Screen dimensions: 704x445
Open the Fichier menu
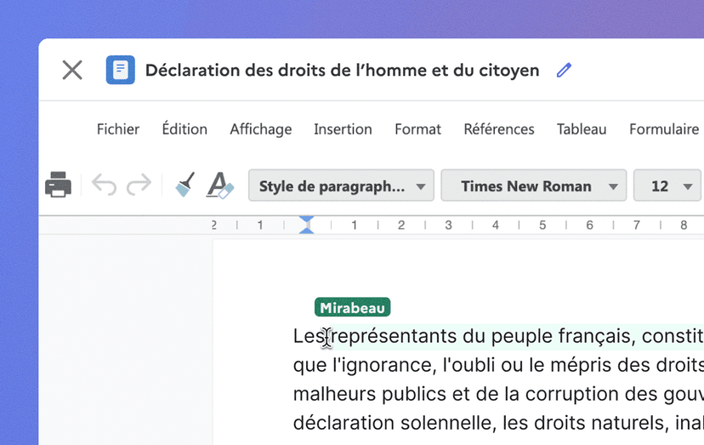[x=117, y=129]
